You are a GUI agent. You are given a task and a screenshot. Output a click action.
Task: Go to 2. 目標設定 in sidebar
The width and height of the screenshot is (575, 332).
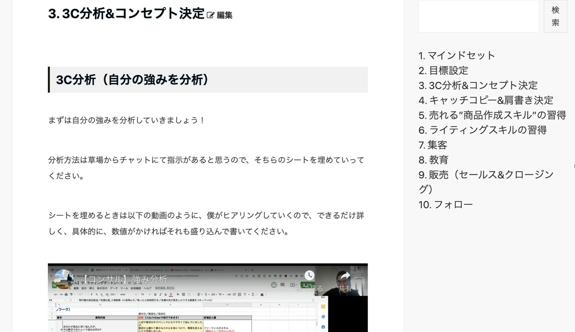coord(443,71)
